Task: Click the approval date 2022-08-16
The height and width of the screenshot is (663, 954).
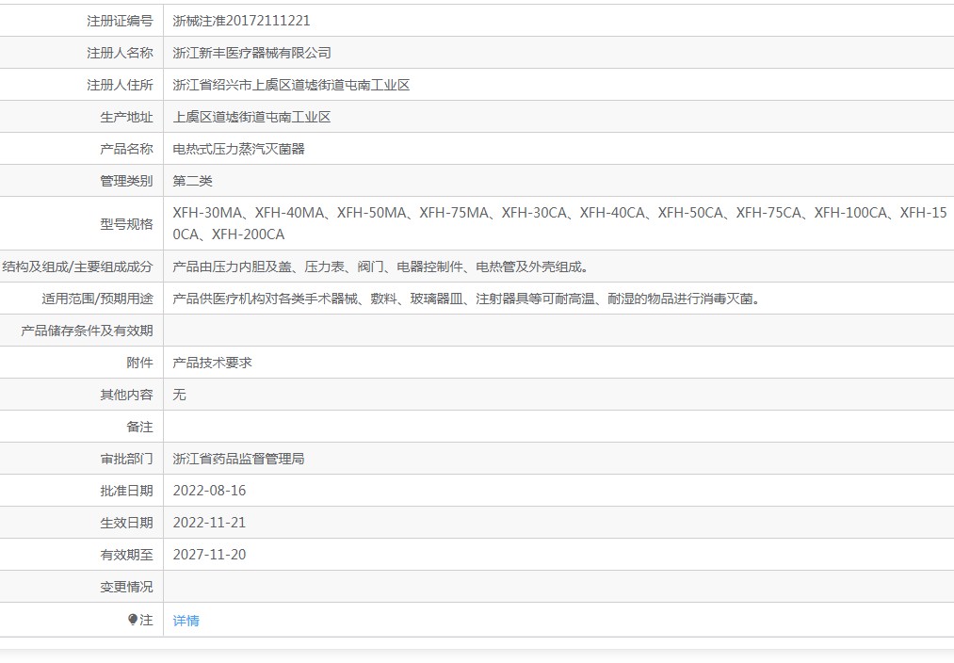Action: (x=209, y=491)
